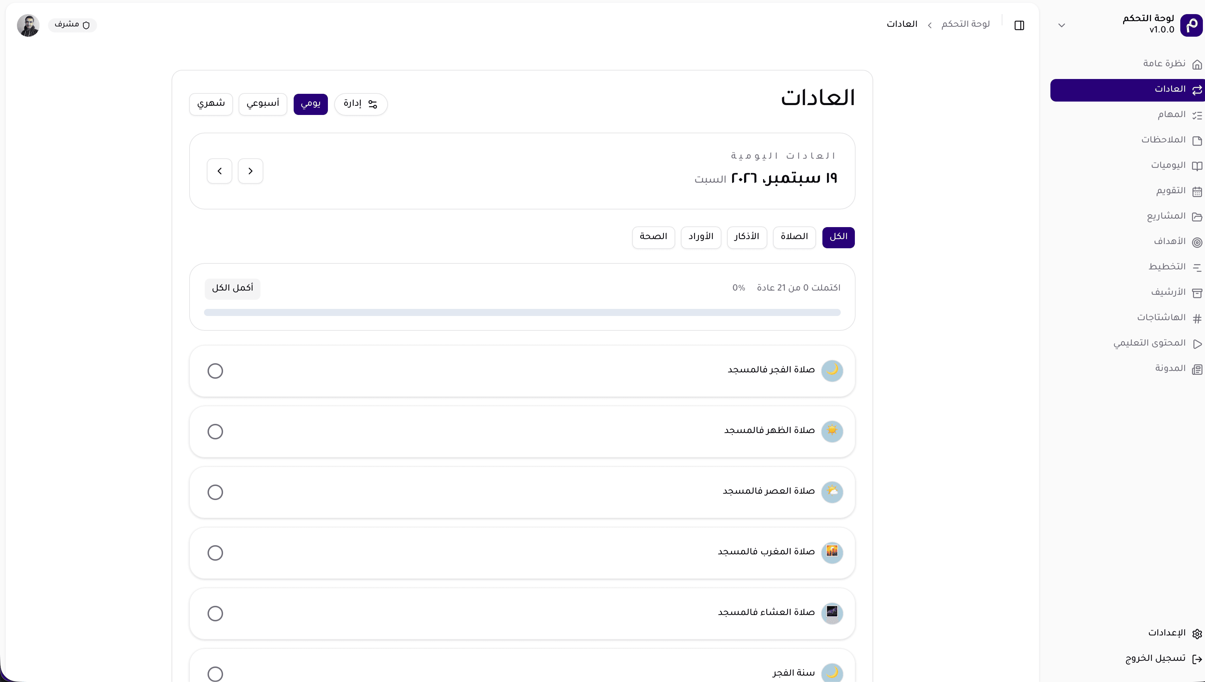Expand the لوحة التحكم workspace chevron dropdown
Screen dimensions: 1205x682
1062,25
